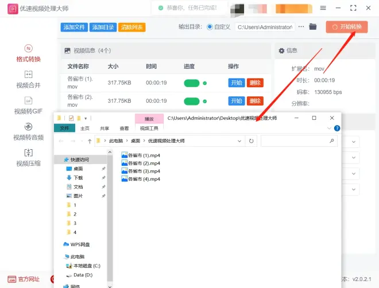Click progress bar of 各省市 (1).mov
The width and height of the screenshot is (379, 288).
[192, 83]
